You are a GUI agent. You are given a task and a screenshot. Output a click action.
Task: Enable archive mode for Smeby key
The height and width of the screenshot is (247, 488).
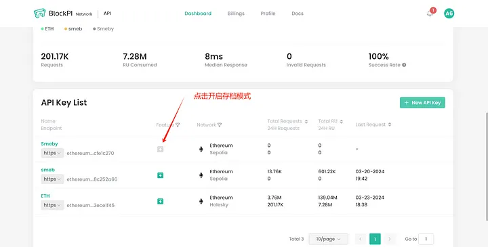pyautogui.click(x=160, y=149)
